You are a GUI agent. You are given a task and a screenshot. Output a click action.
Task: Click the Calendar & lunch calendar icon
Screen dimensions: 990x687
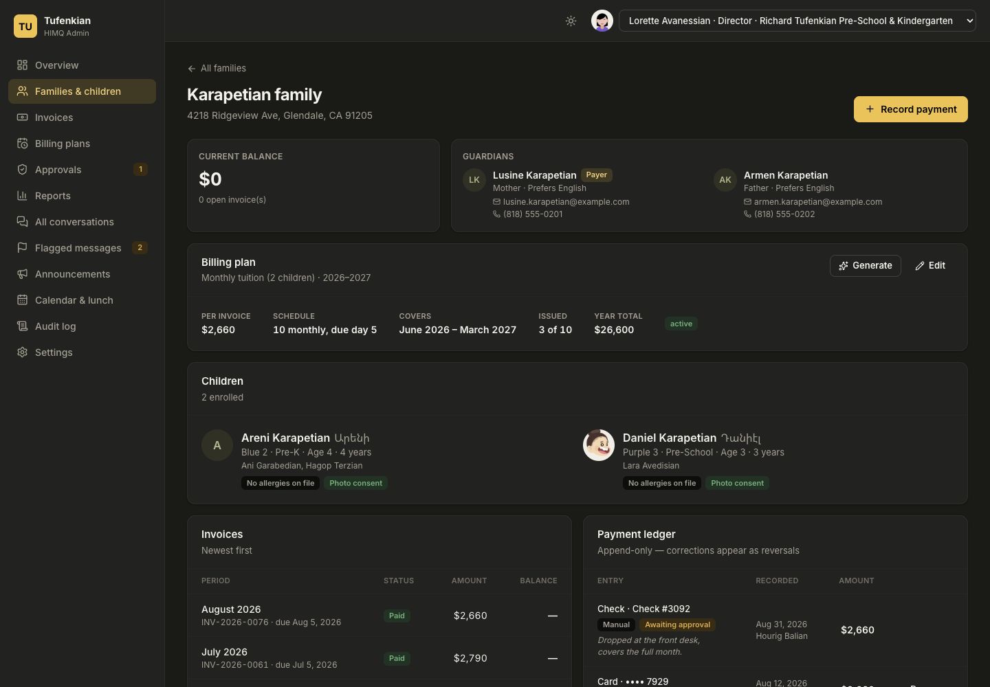pyautogui.click(x=22, y=300)
